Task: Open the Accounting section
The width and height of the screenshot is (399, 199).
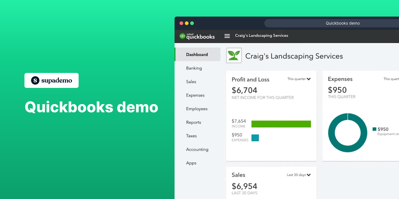Action: point(197,150)
